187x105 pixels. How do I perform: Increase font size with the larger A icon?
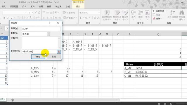click(x=36, y=13)
